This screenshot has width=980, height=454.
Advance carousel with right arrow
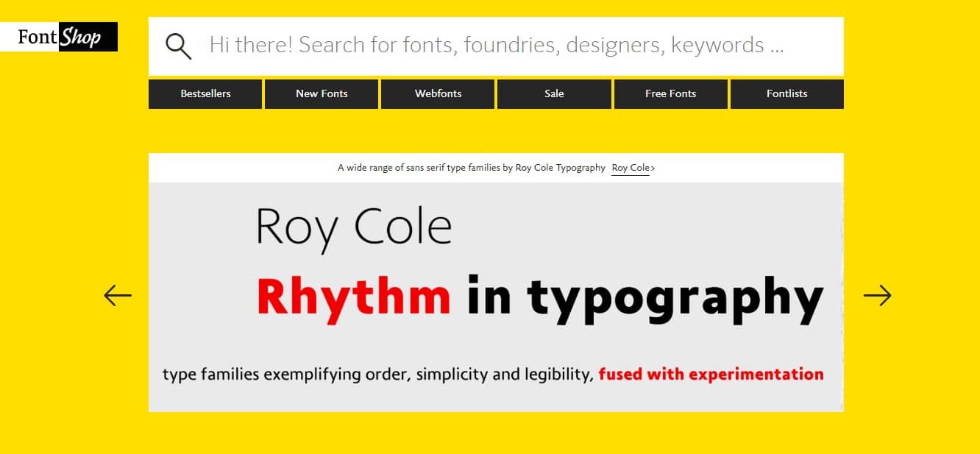[x=877, y=295]
